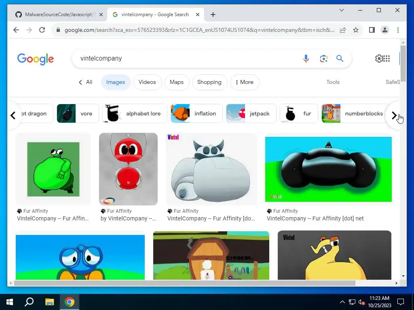Open Chrome three-dot menu

click(398, 30)
